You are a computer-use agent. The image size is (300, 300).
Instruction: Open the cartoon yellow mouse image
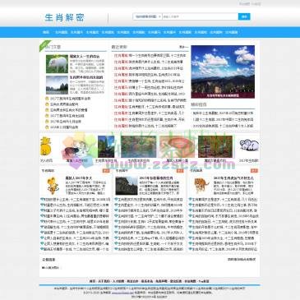[53, 186]
